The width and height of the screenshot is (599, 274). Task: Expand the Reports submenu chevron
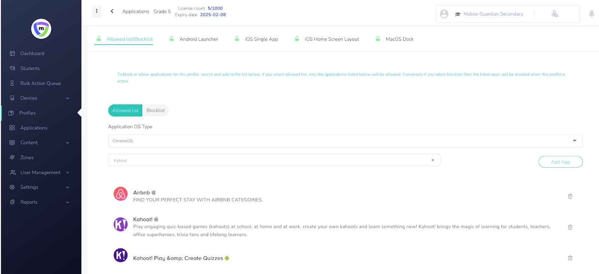tap(68, 203)
